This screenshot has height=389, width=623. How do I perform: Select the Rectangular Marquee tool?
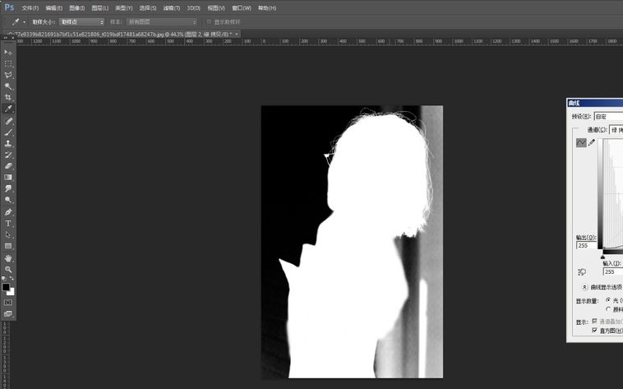tap(9, 63)
